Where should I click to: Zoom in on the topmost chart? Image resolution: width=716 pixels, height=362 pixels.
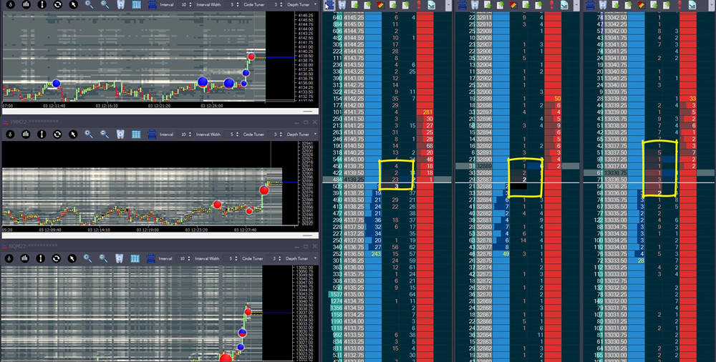click(89, 4)
